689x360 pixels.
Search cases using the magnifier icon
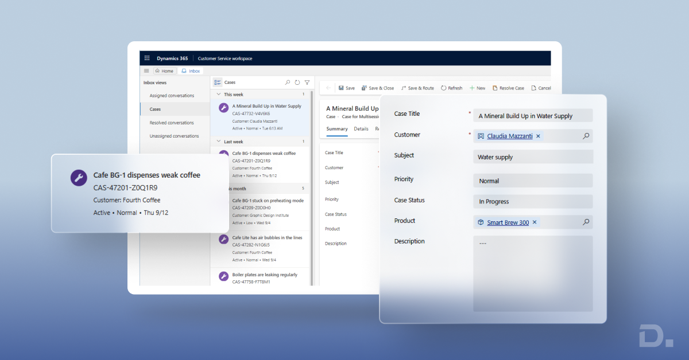[x=288, y=83]
